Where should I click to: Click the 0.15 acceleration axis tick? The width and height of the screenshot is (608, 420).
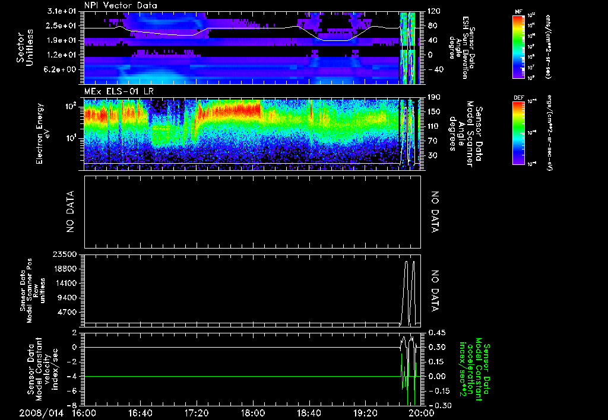pos(437,361)
